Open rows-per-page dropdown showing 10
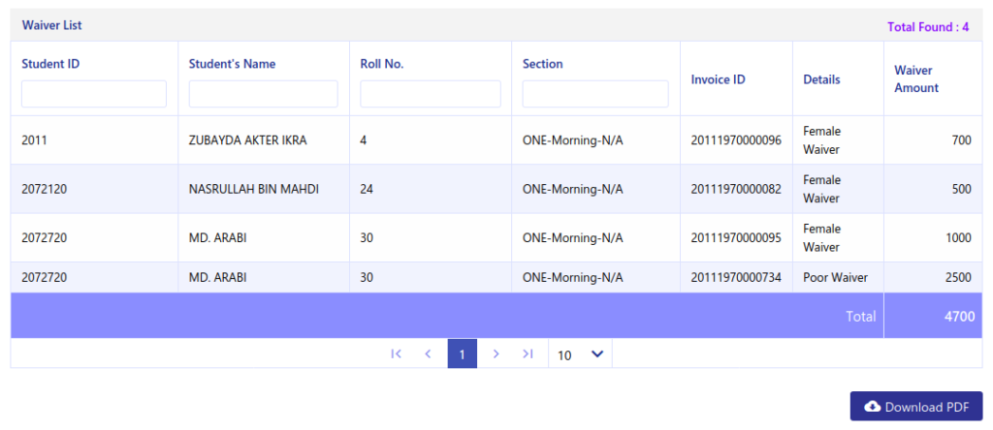The image size is (993, 430). 580,354
